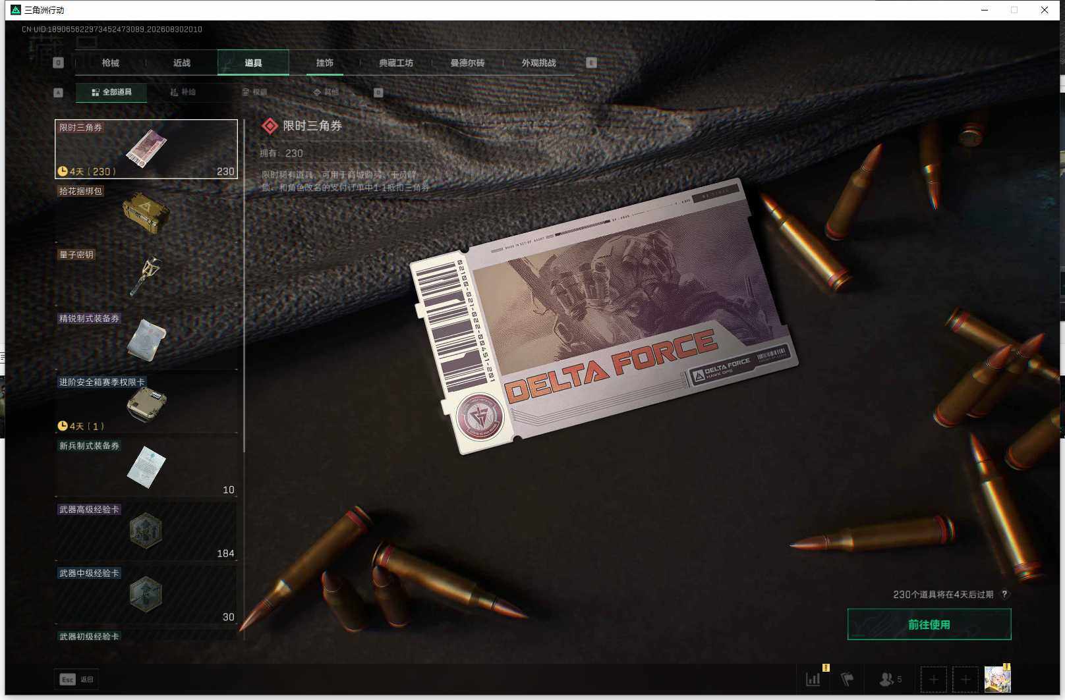Select the 武器中级经验卡 item
The height and width of the screenshot is (700, 1065).
coord(146,595)
